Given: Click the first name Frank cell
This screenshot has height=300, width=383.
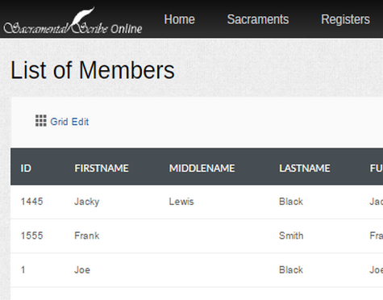Looking at the screenshot, I should tap(87, 235).
